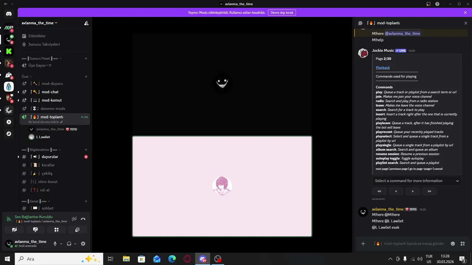The image size is (472, 265).
Task: Select the L Lawliet video tile
Action: 222,186
